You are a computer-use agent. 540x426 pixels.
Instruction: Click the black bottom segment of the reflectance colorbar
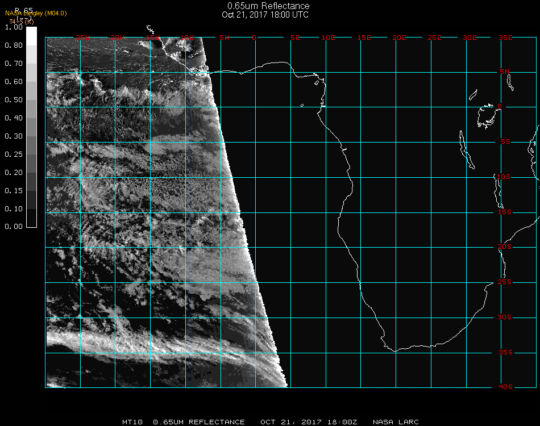click(x=31, y=218)
